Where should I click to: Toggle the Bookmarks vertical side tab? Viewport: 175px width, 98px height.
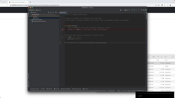point(28,84)
